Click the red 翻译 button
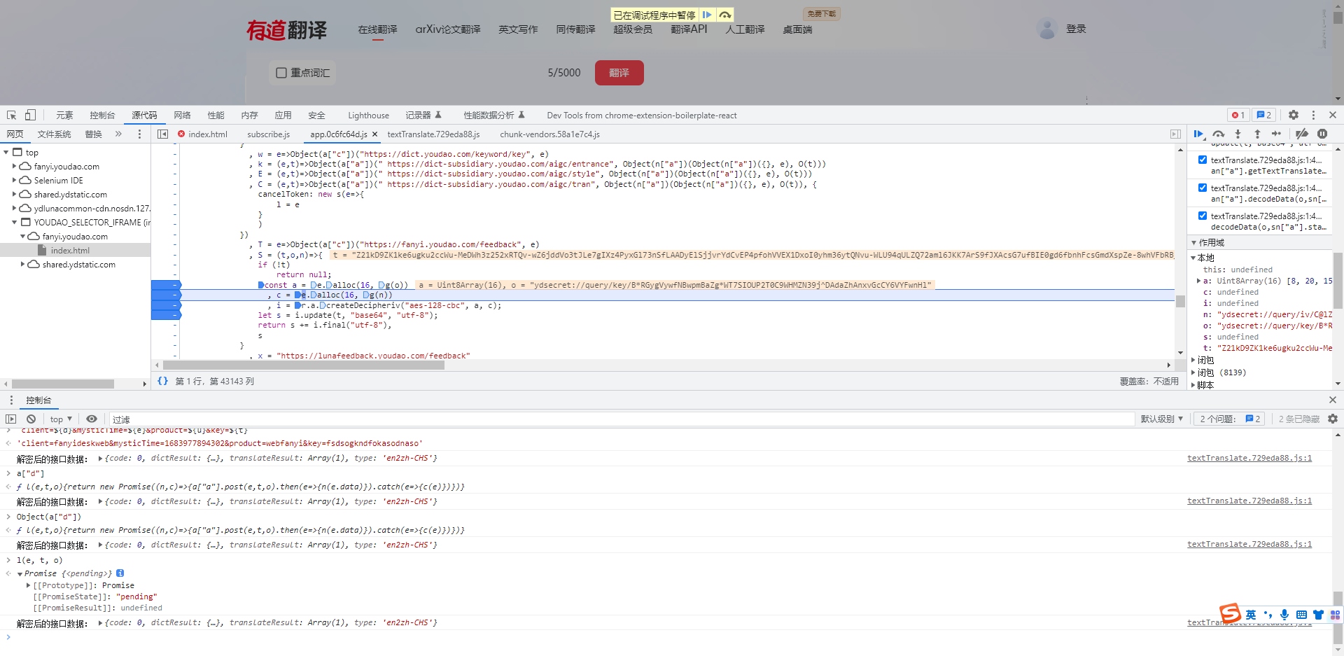 coord(619,73)
